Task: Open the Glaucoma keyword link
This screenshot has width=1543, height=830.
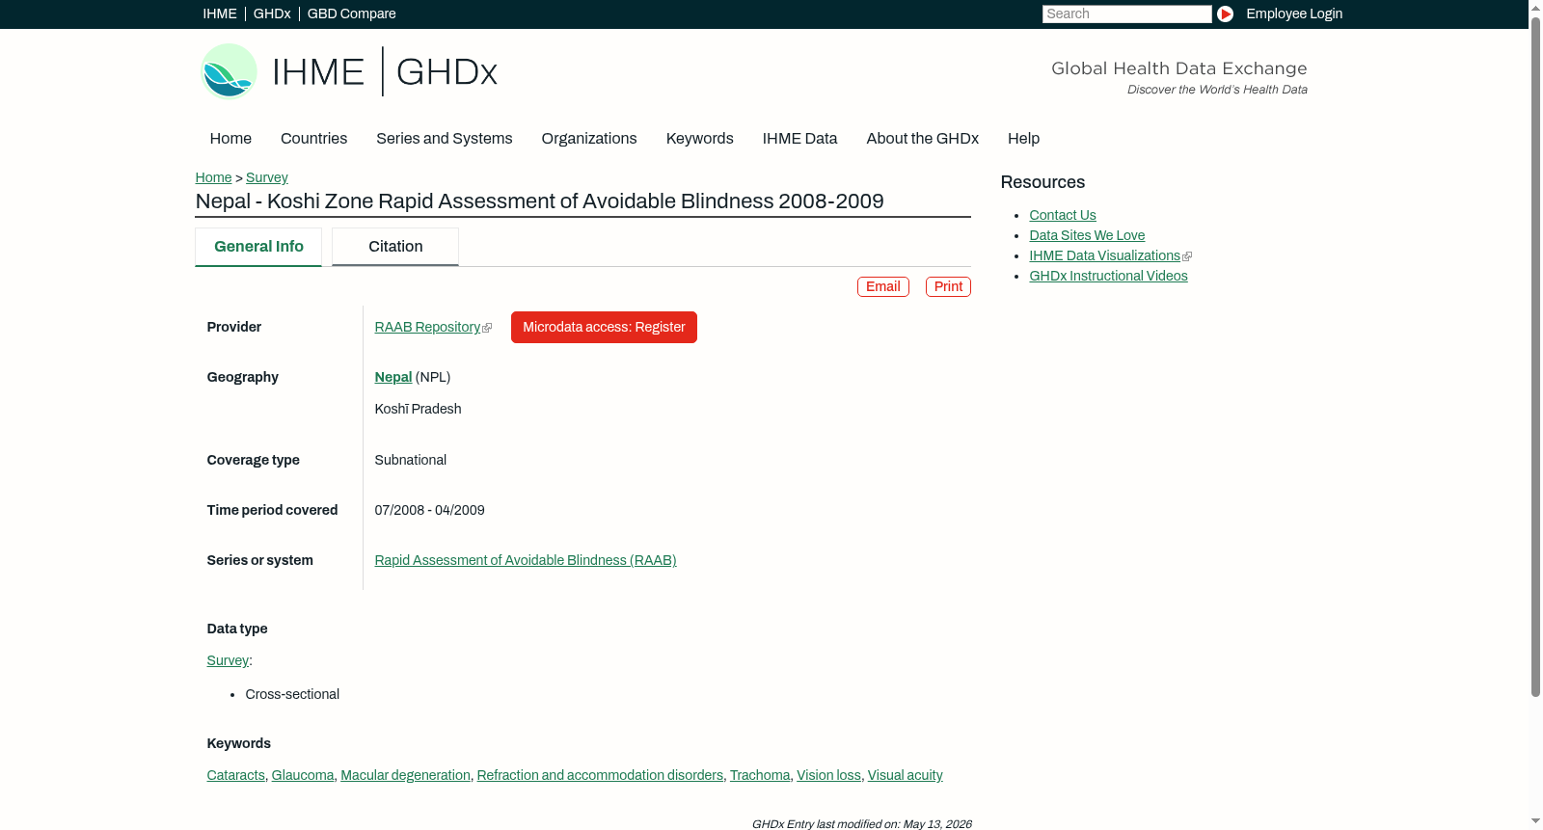Action: 303,775
